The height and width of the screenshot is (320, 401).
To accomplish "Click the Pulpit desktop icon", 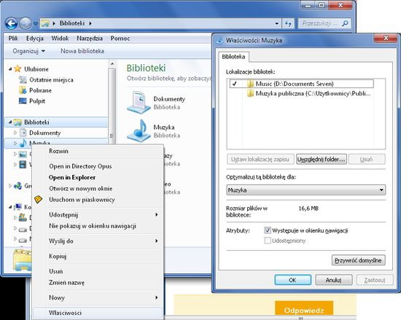I will [23, 101].
